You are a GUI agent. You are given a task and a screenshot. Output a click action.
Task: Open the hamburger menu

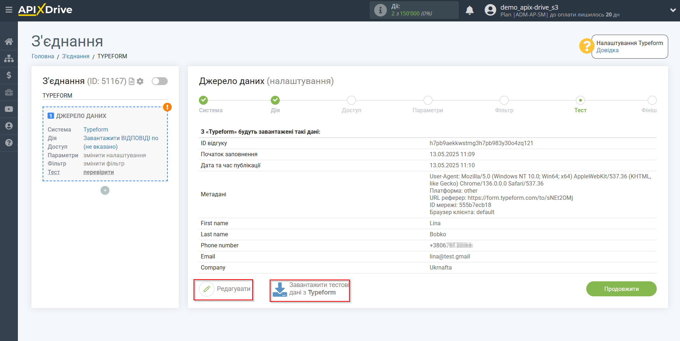pos(9,10)
